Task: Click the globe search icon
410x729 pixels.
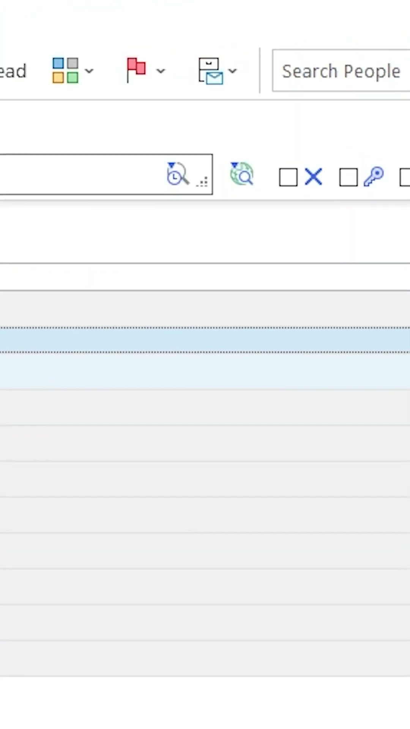Action: (x=242, y=174)
